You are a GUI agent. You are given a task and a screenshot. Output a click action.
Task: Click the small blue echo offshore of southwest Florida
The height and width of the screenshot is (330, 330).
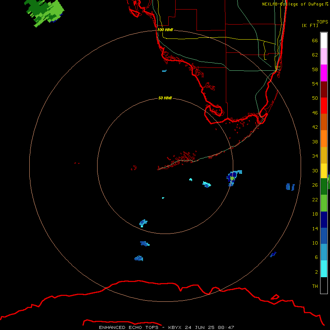pyautogui.click(x=164, y=71)
